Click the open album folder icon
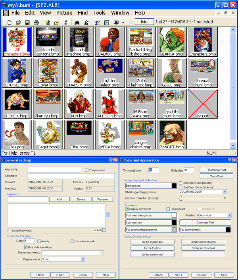Image resolution: width=238 pixels, height=280 pixels. 18,23
